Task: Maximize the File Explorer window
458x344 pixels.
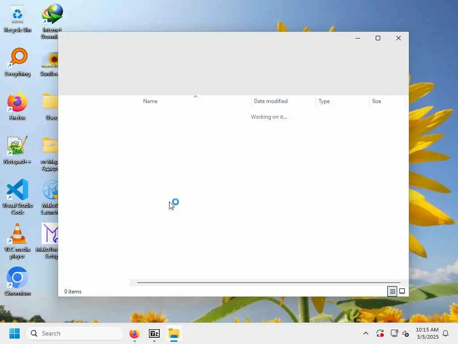Action: (378, 39)
